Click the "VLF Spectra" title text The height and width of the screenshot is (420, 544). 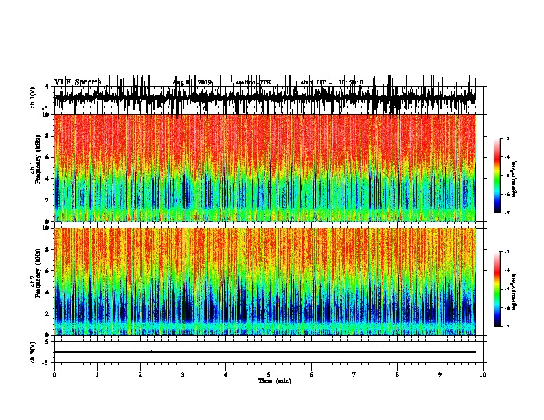coord(78,82)
